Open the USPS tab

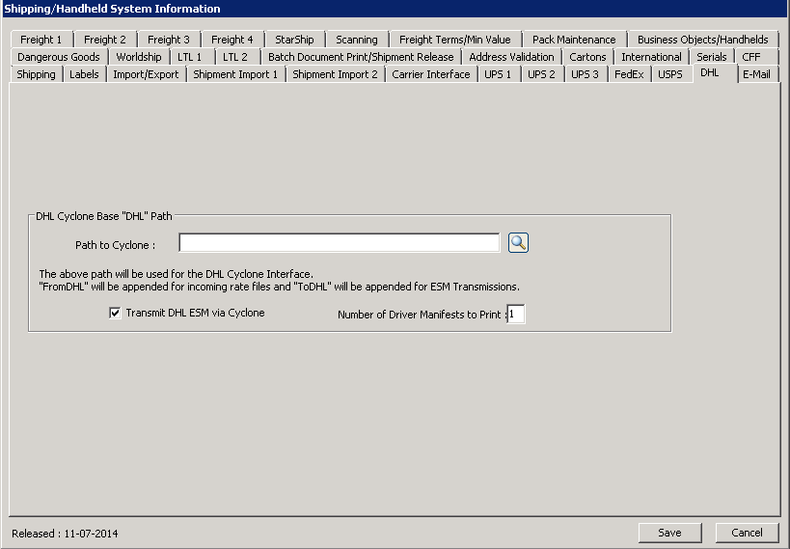670,74
